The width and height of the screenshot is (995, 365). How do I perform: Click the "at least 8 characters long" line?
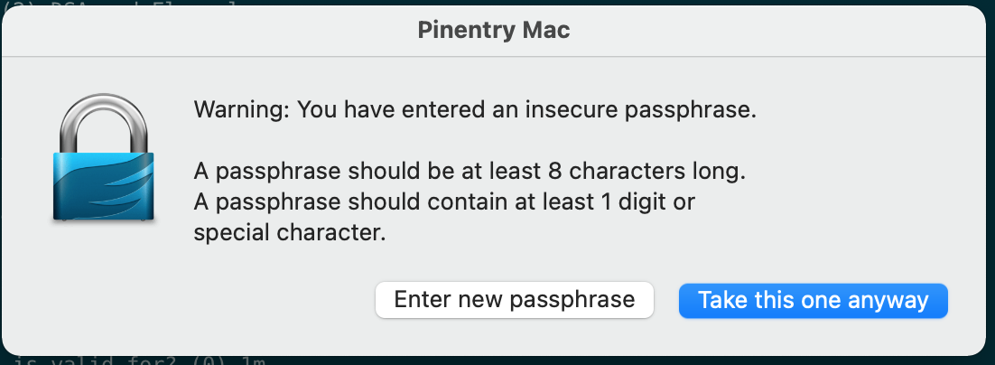[x=472, y=171]
